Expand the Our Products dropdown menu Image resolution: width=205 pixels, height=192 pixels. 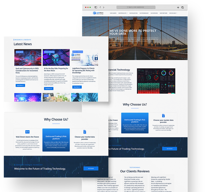click(123, 13)
